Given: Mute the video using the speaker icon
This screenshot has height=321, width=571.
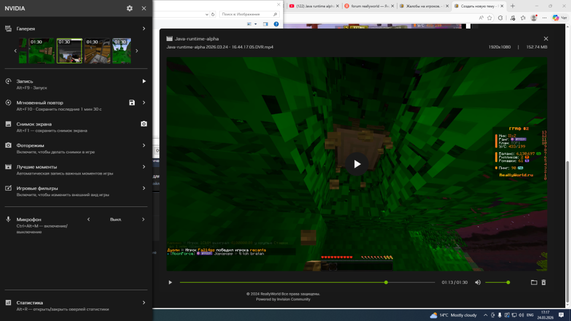Looking at the screenshot, I should coord(478,282).
